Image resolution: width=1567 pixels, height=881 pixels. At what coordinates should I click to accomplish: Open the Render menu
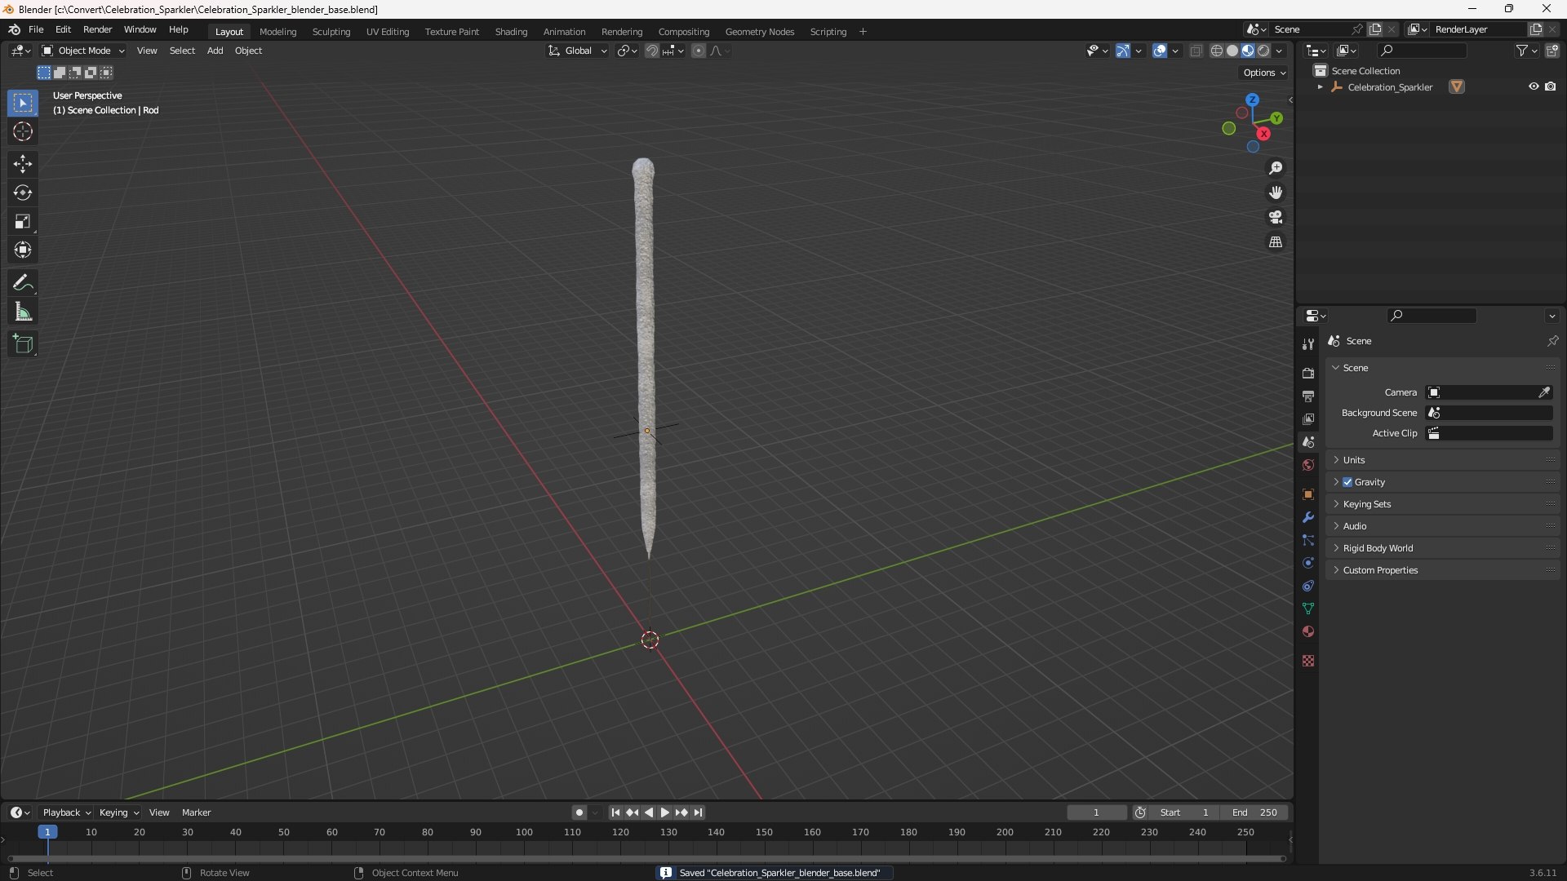click(x=97, y=29)
